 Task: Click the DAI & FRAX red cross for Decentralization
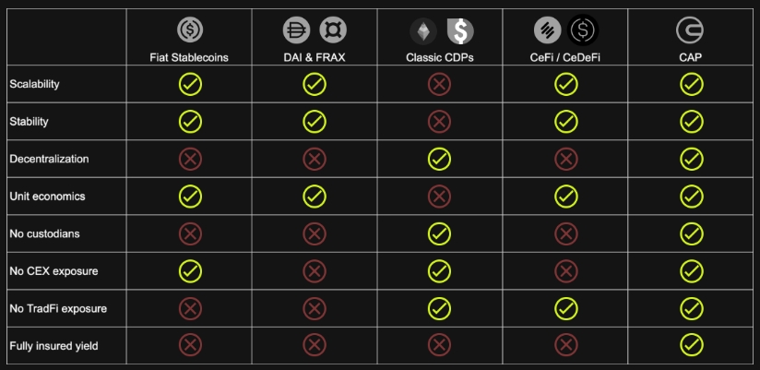(x=315, y=159)
